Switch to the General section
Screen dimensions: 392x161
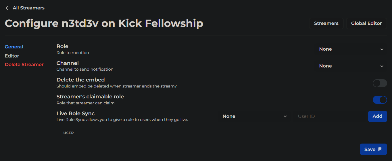pos(14,47)
